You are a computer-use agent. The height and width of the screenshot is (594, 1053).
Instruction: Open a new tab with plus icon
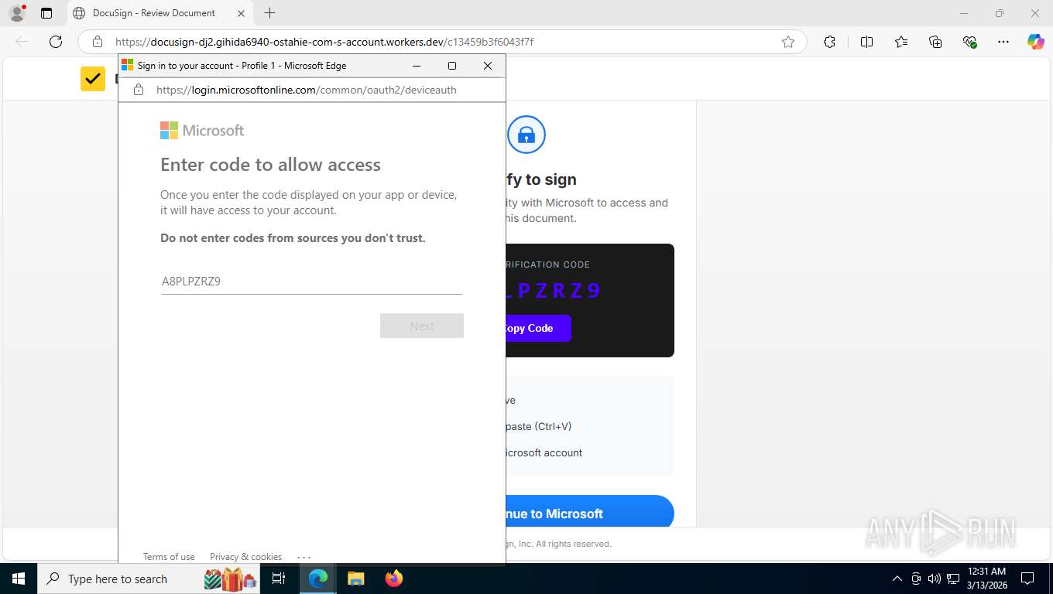click(269, 13)
